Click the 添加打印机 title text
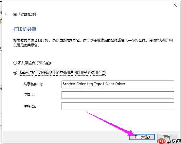The height and width of the screenshot is (144, 181). coord(27,14)
